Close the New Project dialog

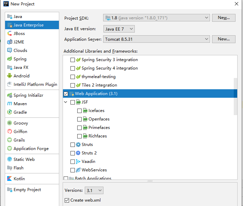tap(236, 4)
